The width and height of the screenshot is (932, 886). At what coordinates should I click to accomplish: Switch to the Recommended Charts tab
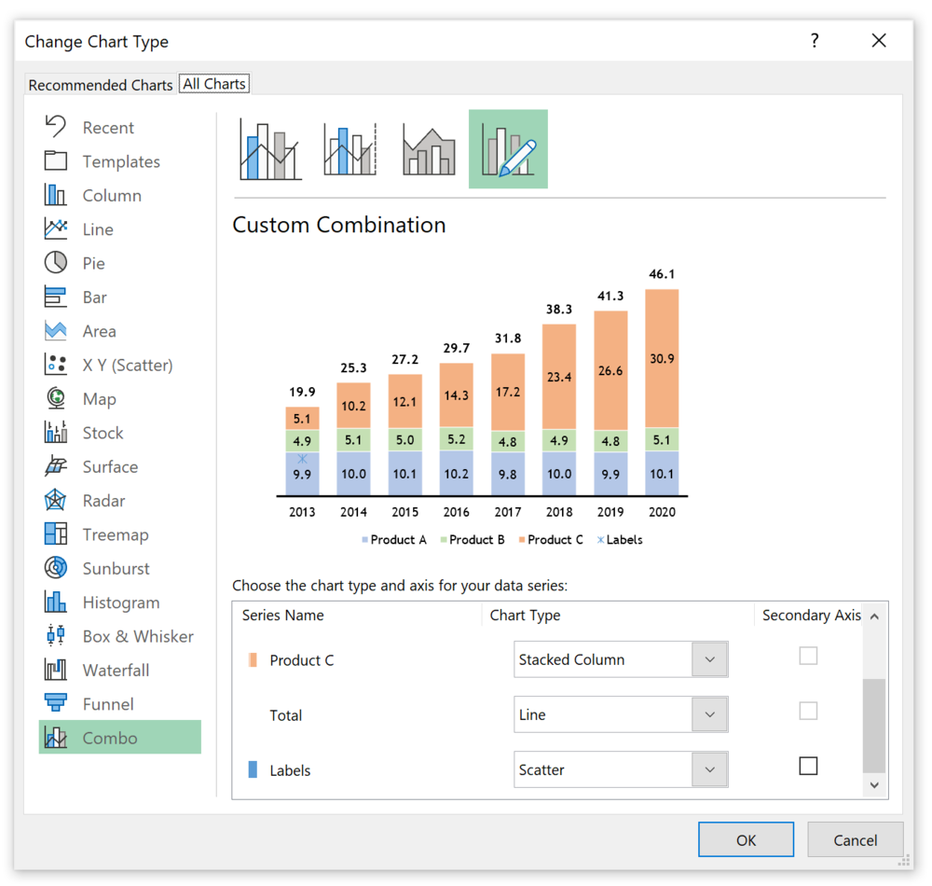pos(100,84)
